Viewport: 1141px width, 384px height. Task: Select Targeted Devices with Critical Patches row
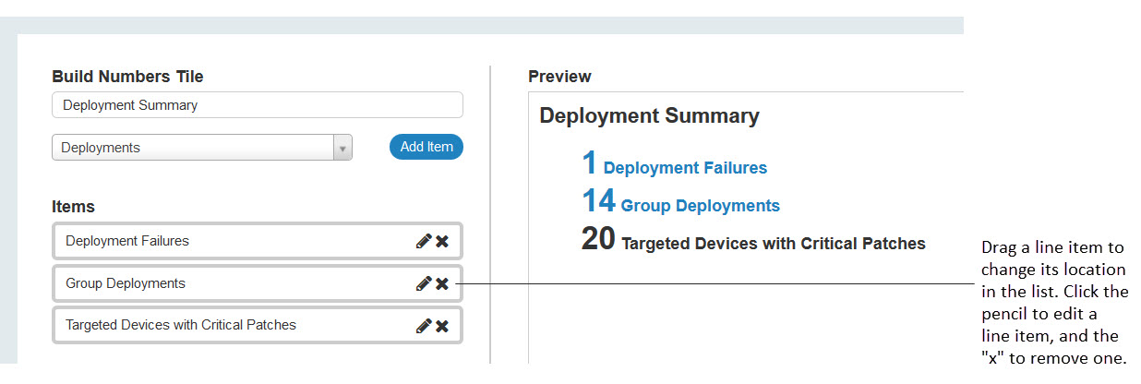click(x=231, y=325)
